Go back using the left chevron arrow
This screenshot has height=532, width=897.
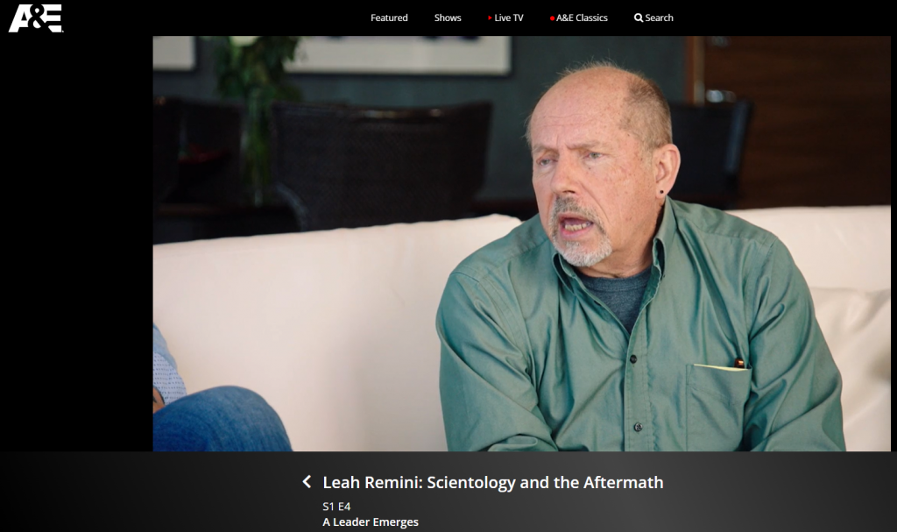point(307,482)
